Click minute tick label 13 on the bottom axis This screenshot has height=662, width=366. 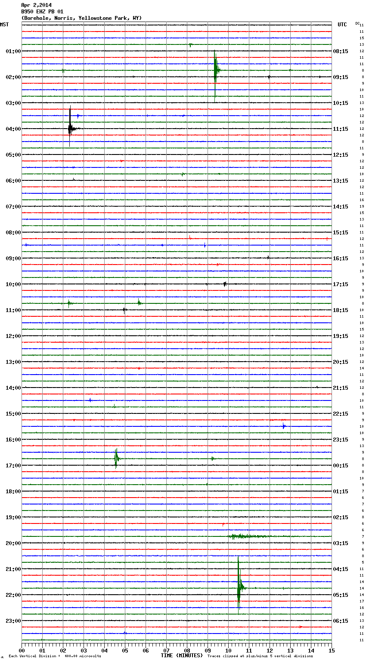(x=290, y=650)
